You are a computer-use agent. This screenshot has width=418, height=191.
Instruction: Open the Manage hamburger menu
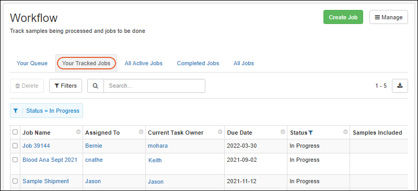click(388, 17)
